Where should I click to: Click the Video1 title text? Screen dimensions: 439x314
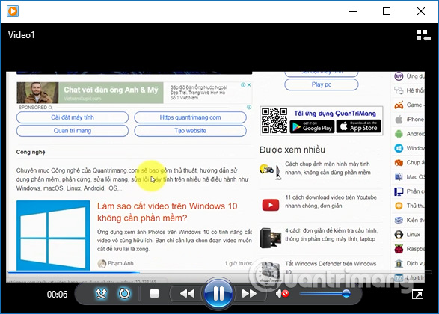coord(21,35)
